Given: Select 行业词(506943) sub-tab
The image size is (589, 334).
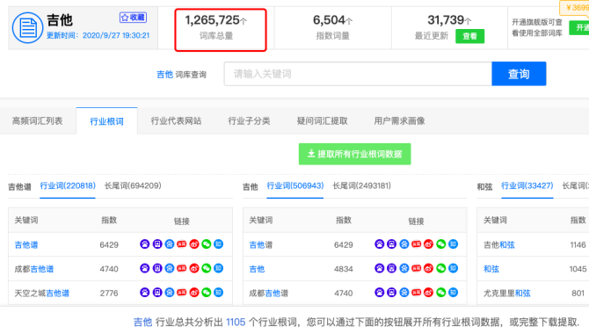Looking at the screenshot, I should pos(295,185).
